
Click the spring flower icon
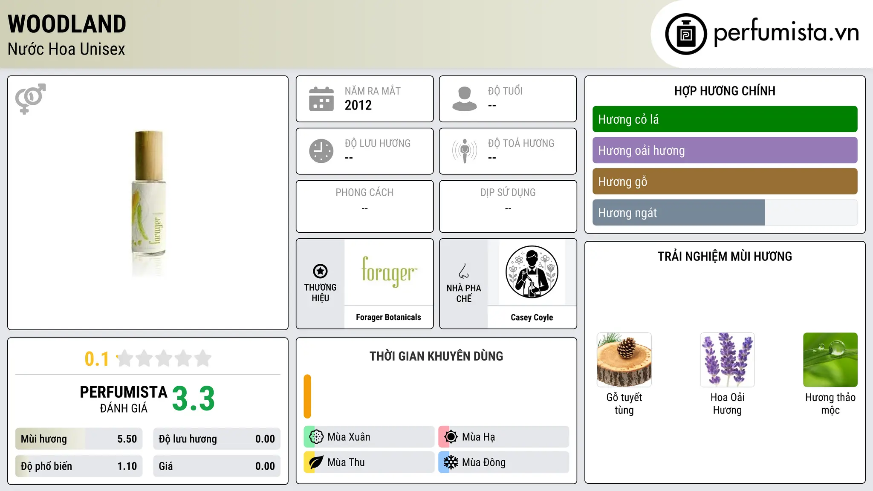tap(316, 437)
